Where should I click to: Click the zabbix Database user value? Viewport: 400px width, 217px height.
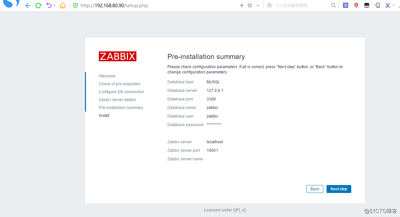pyautogui.click(x=213, y=116)
